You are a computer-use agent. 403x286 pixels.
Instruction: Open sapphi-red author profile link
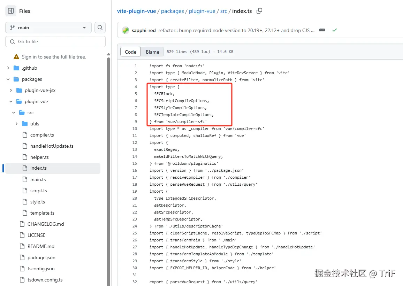144,30
